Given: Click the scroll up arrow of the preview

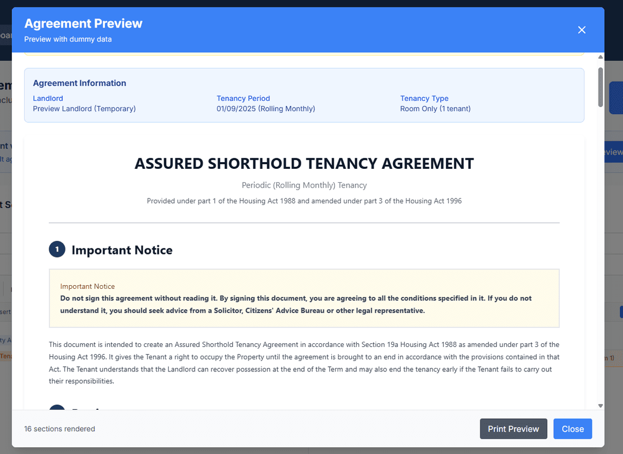Looking at the screenshot, I should 601,57.
